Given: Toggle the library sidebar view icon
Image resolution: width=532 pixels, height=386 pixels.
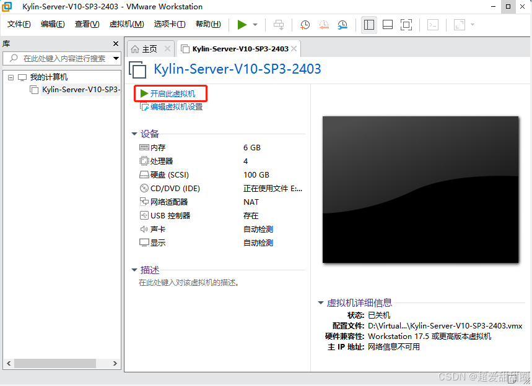Looking at the screenshot, I should [369, 25].
